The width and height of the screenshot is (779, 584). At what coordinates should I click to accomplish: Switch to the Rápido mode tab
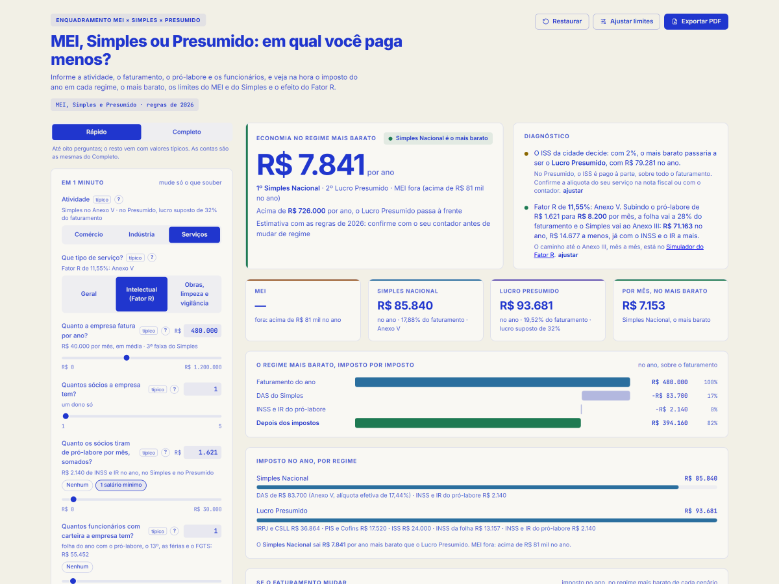pos(97,132)
